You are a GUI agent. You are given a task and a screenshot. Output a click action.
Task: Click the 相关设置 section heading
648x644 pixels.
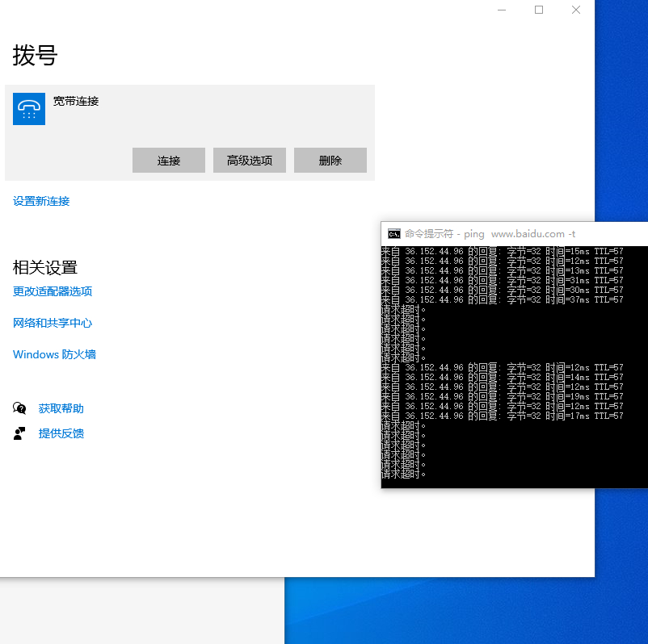point(45,267)
